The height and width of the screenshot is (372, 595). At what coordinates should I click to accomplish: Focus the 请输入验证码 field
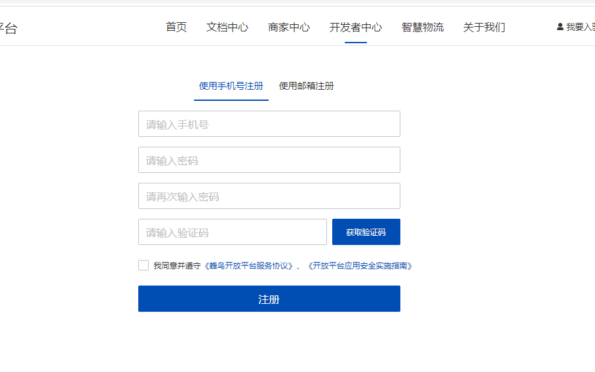click(x=232, y=232)
